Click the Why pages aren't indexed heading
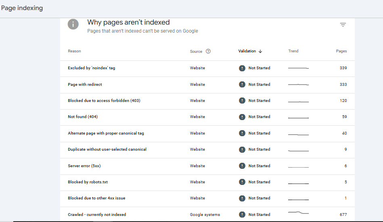The width and height of the screenshot is (383, 222). (x=128, y=23)
